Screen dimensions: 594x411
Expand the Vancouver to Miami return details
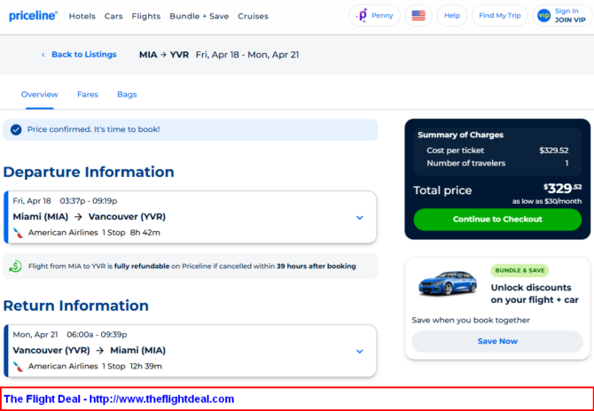pyautogui.click(x=360, y=351)
